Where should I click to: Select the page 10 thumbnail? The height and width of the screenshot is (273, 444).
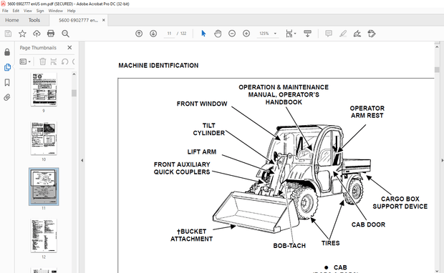[44, 138]
